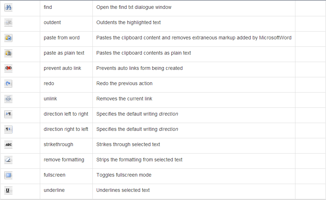Toggle the prevent auto link icon
Image resolution: width=326 pixels, height=200 pixels.
click(9, 68)
